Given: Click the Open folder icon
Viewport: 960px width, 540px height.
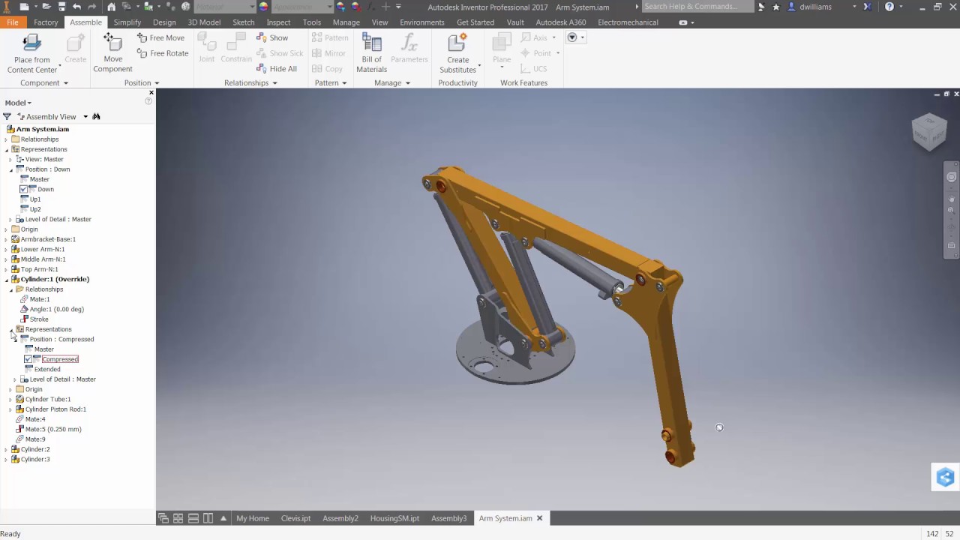Looking at the screenshot, I should click(x=46, y=7).
